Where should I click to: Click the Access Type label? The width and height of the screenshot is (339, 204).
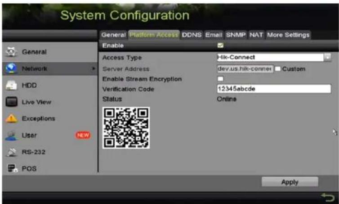click(122, 58)
